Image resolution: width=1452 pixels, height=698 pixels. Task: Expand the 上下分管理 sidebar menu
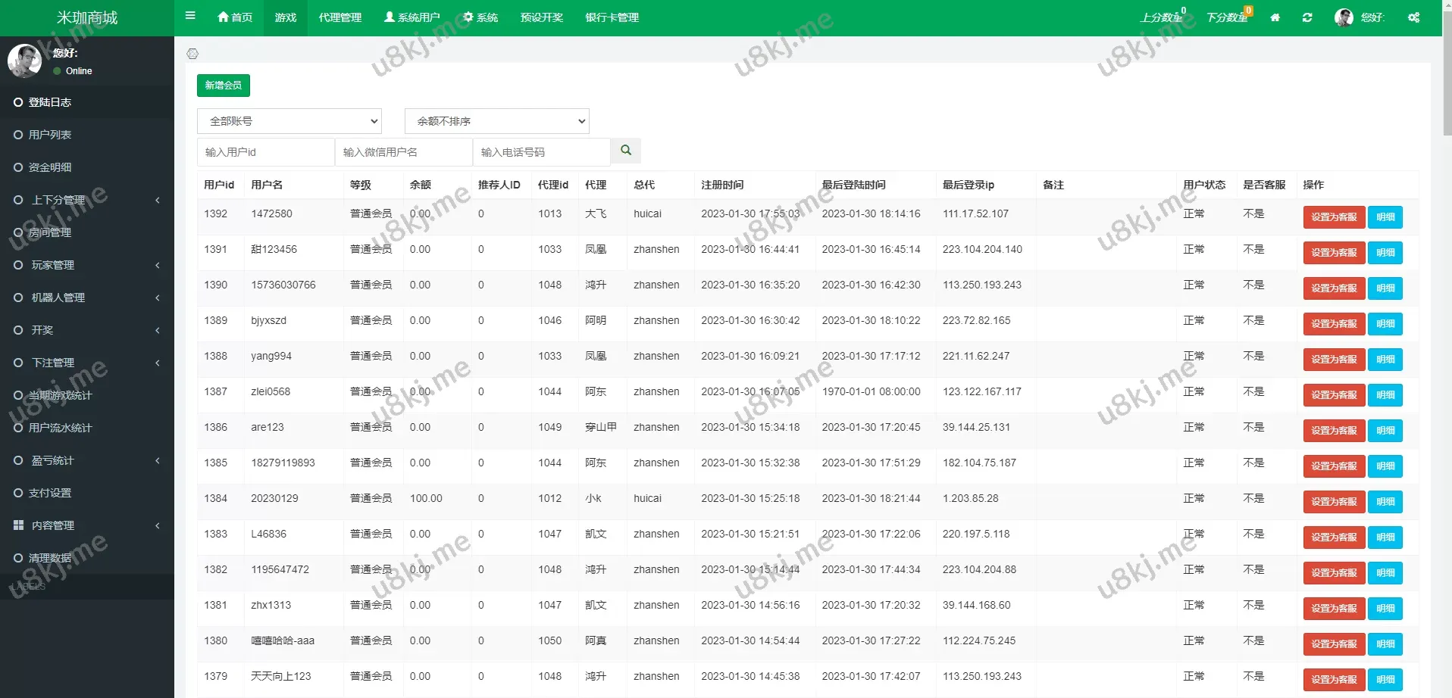tap(86, 200)
